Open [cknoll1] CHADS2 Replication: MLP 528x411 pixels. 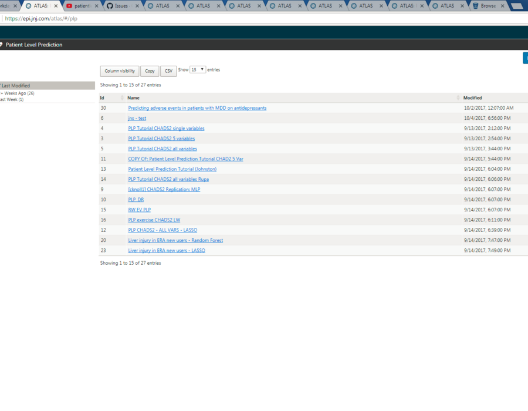pos(164,189)
